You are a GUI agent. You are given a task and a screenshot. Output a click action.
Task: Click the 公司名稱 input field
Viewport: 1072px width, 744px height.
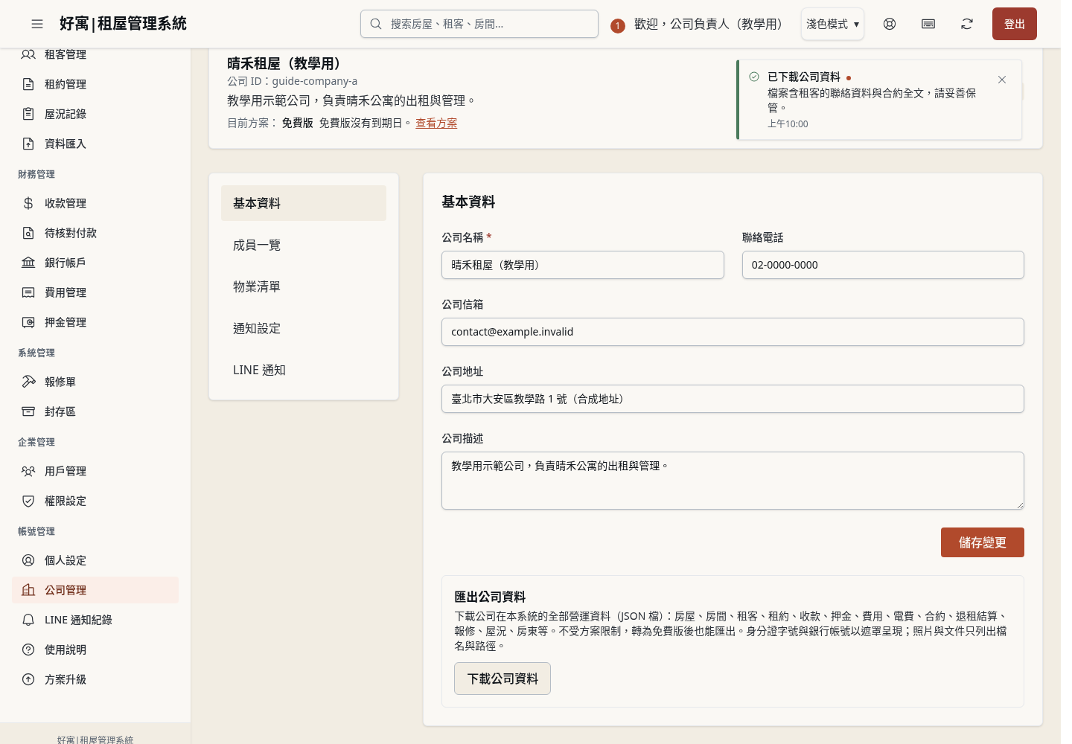tap(583, 265)
